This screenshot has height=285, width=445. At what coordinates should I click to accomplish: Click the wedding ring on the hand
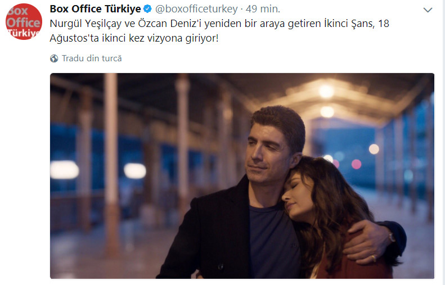click(374, 258)
